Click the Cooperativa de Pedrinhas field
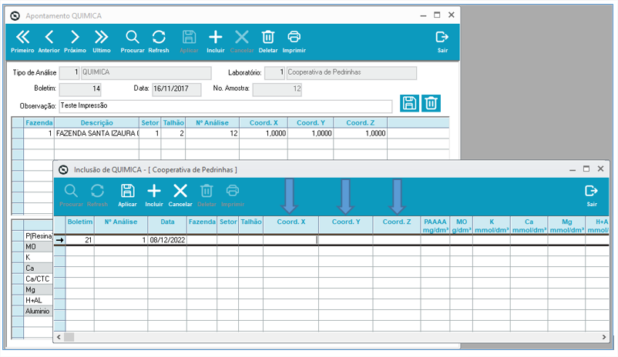The height and width of the screenshot is (357, 618). click(351, 72)
